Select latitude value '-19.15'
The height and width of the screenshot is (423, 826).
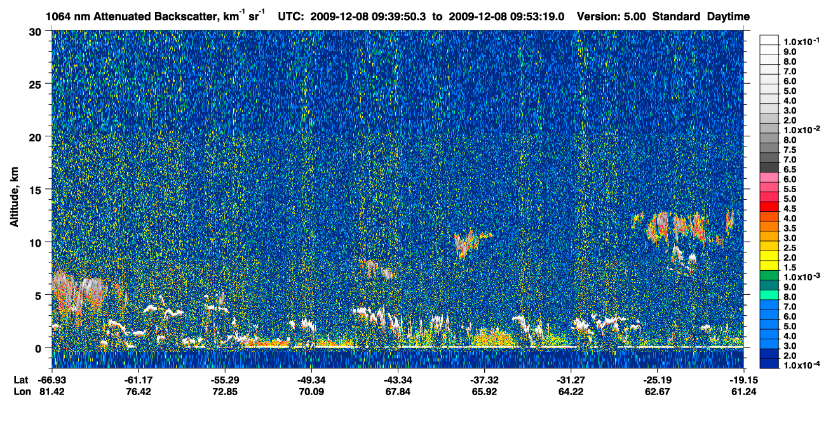point(743,380)
